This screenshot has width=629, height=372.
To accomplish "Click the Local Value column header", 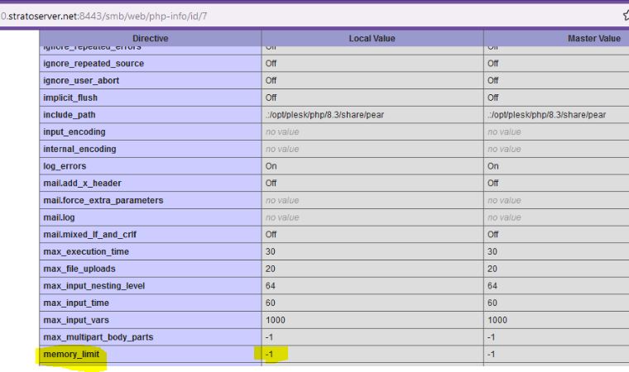I will coord(372,38).
